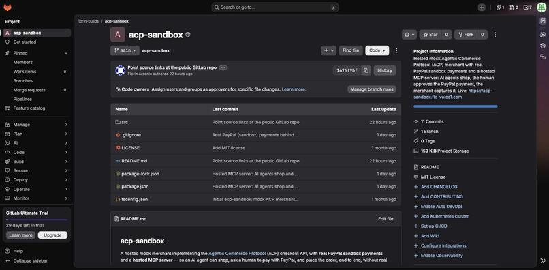This screenshot has height=270, width=549.
Task: Click the trial days progress bar
Action: 37,220
